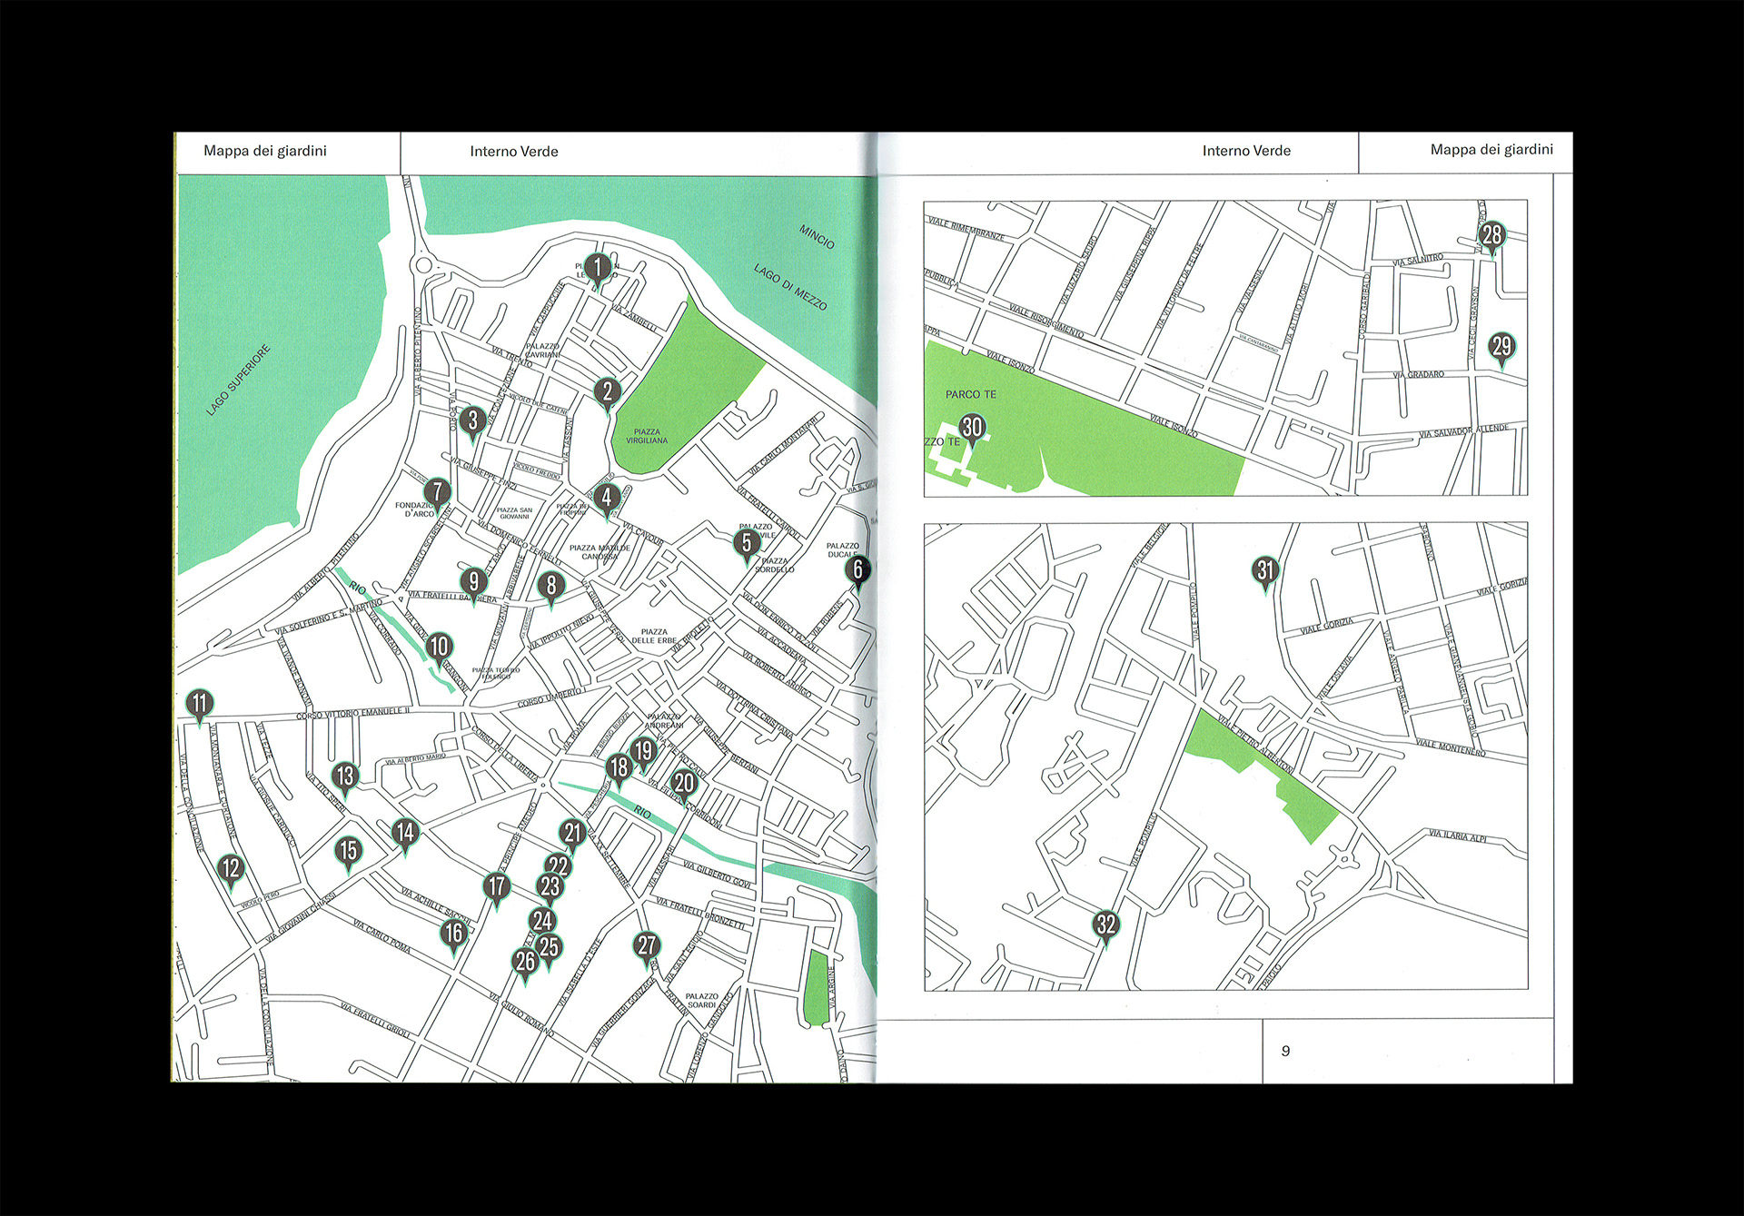
Task: Click the 'Lago Superiore' label
Action: [238, 381]
